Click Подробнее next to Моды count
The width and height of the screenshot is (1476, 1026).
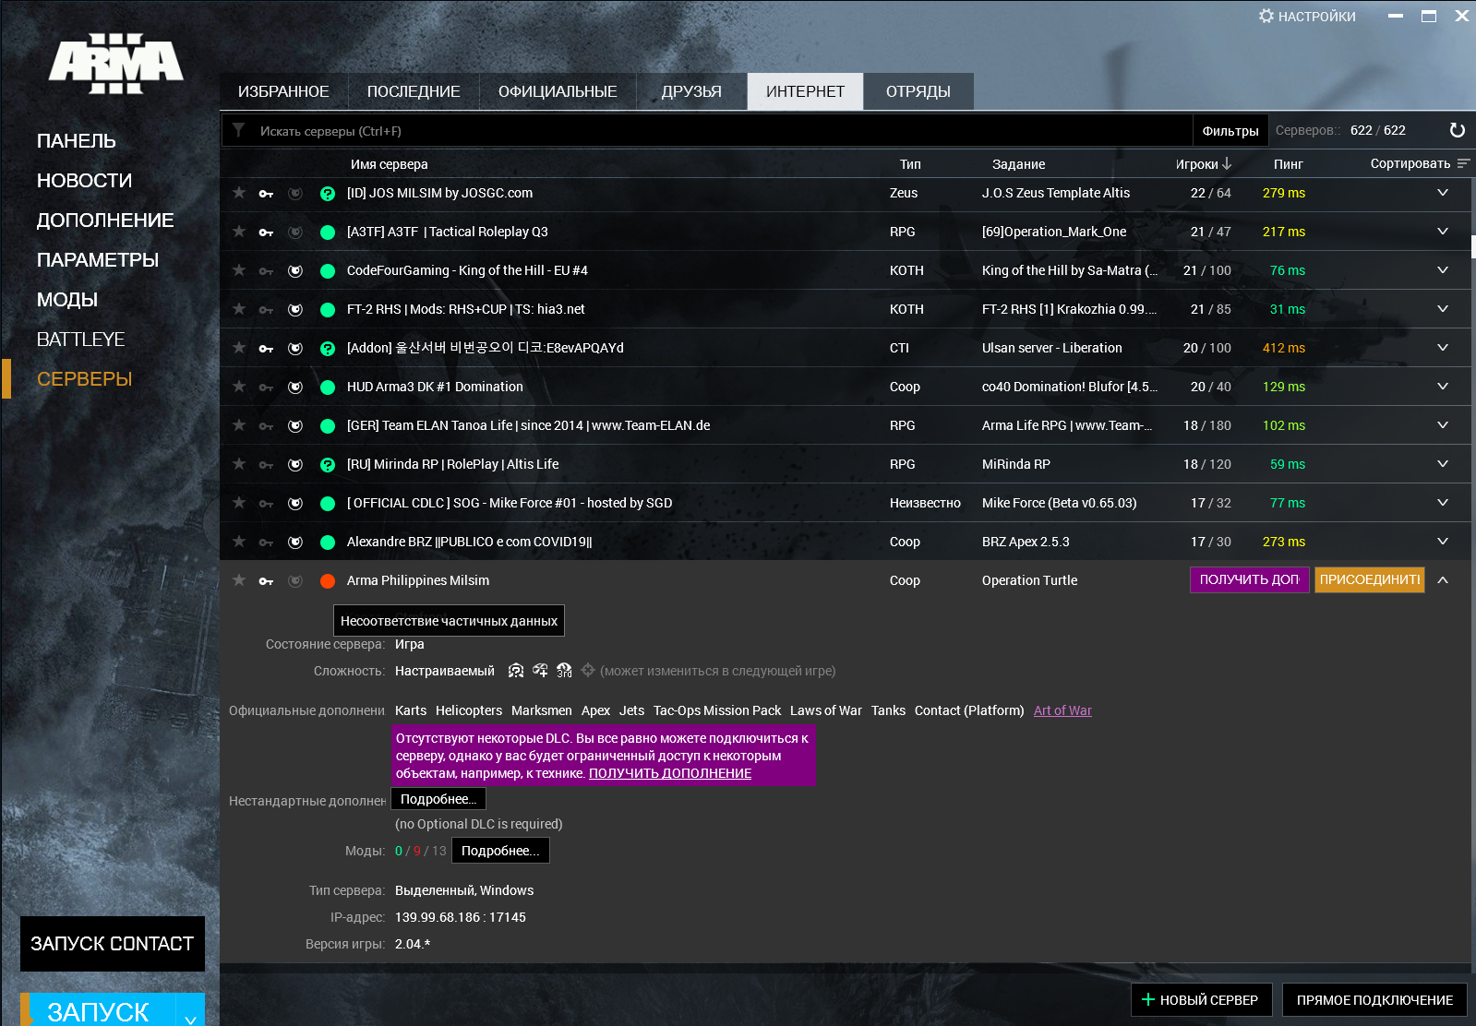(500, 851)
